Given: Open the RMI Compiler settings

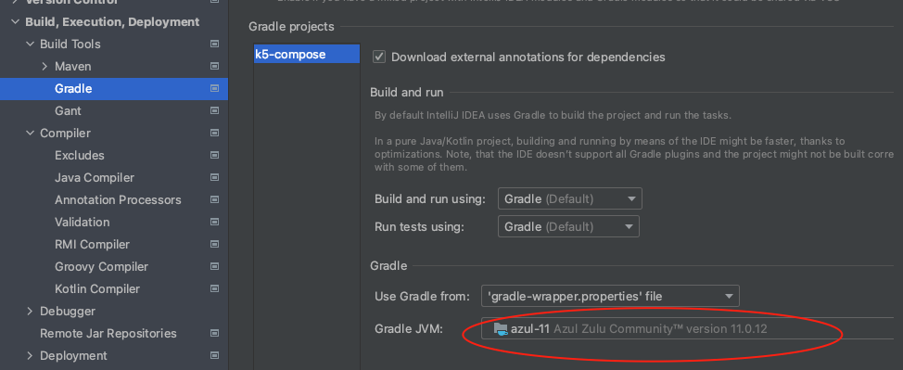Looking at the screenshot, I should (x=92, y=245).
